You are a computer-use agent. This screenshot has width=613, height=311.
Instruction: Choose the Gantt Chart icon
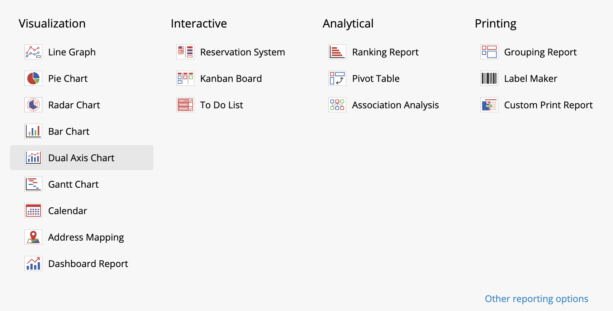(33, 184)
